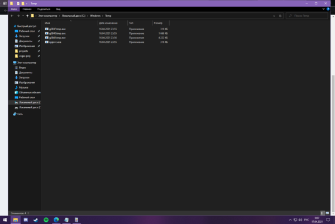The width and height of the screenshot is (335, 224).
Task: Switch to the Поделиться ribbon tab
Action: 44,9
